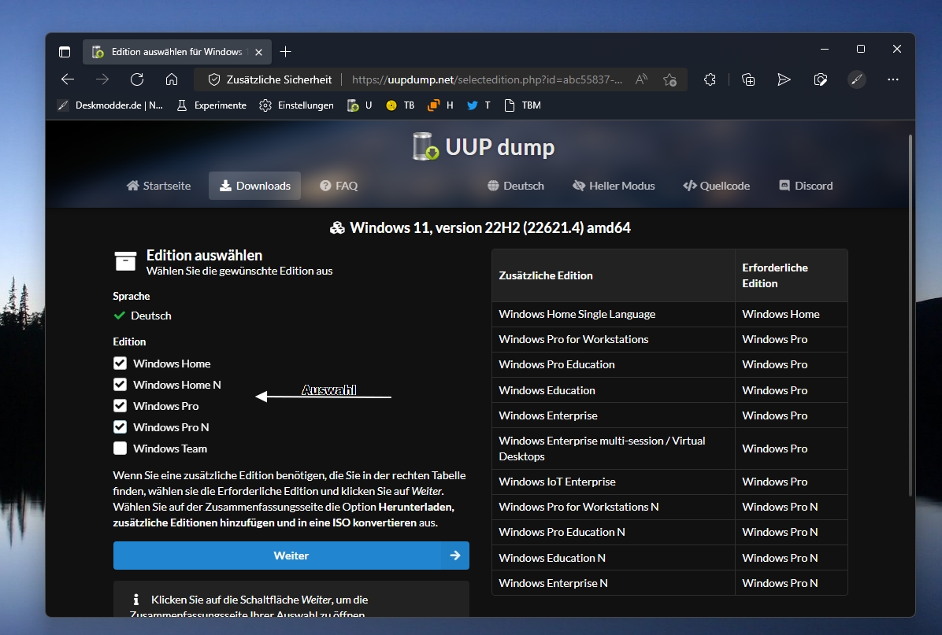Open the Discord link in navigation

click(807, 186)
